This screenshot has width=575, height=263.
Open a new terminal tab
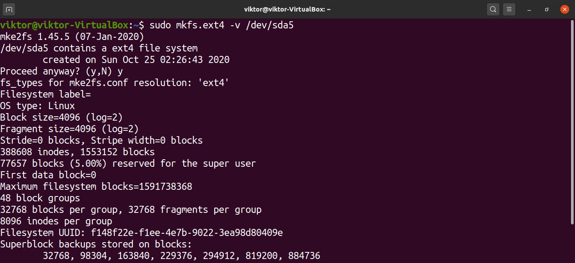[9, 9]
